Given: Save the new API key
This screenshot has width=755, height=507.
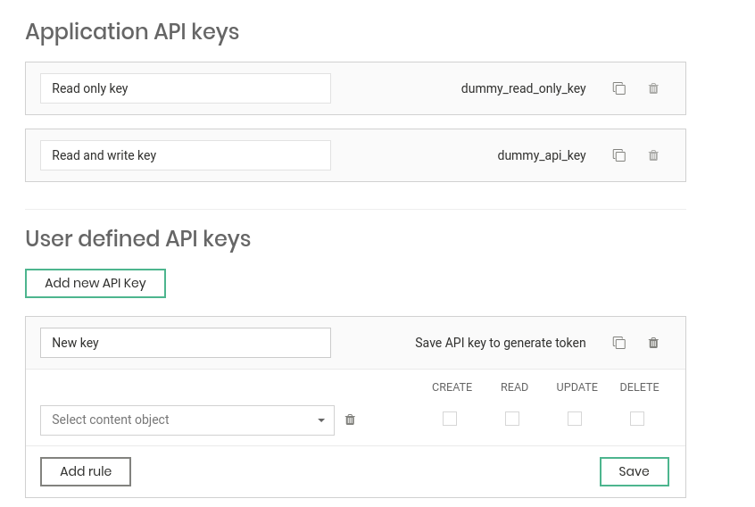Looking at the screenshot, I should click(x=634, y=471).
